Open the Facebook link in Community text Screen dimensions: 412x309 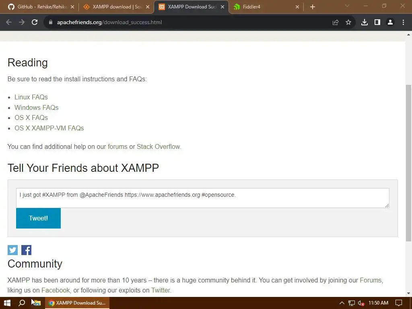(56, 290)
